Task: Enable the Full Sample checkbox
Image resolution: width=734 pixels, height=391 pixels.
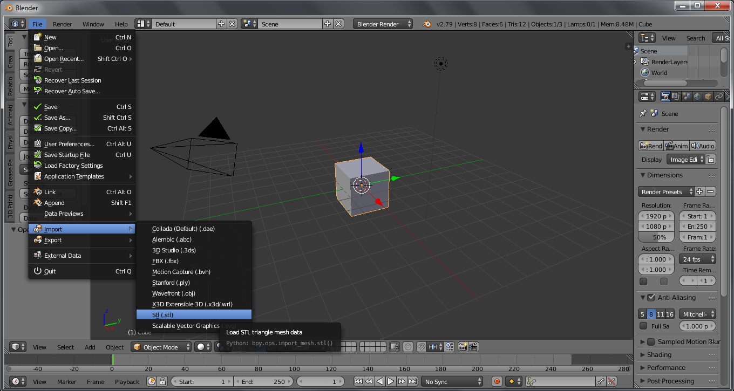Action: (x=643, y=326)
